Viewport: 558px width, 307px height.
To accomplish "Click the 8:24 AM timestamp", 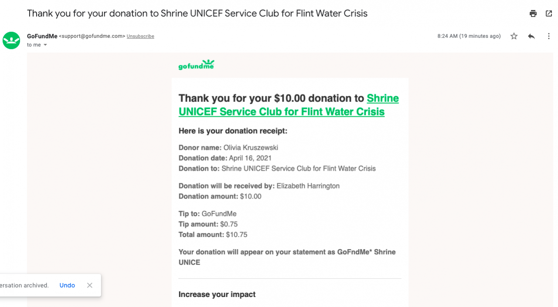I will tap(469, 36).
